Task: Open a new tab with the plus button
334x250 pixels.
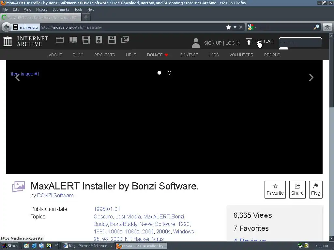Action: pos(86,18)
